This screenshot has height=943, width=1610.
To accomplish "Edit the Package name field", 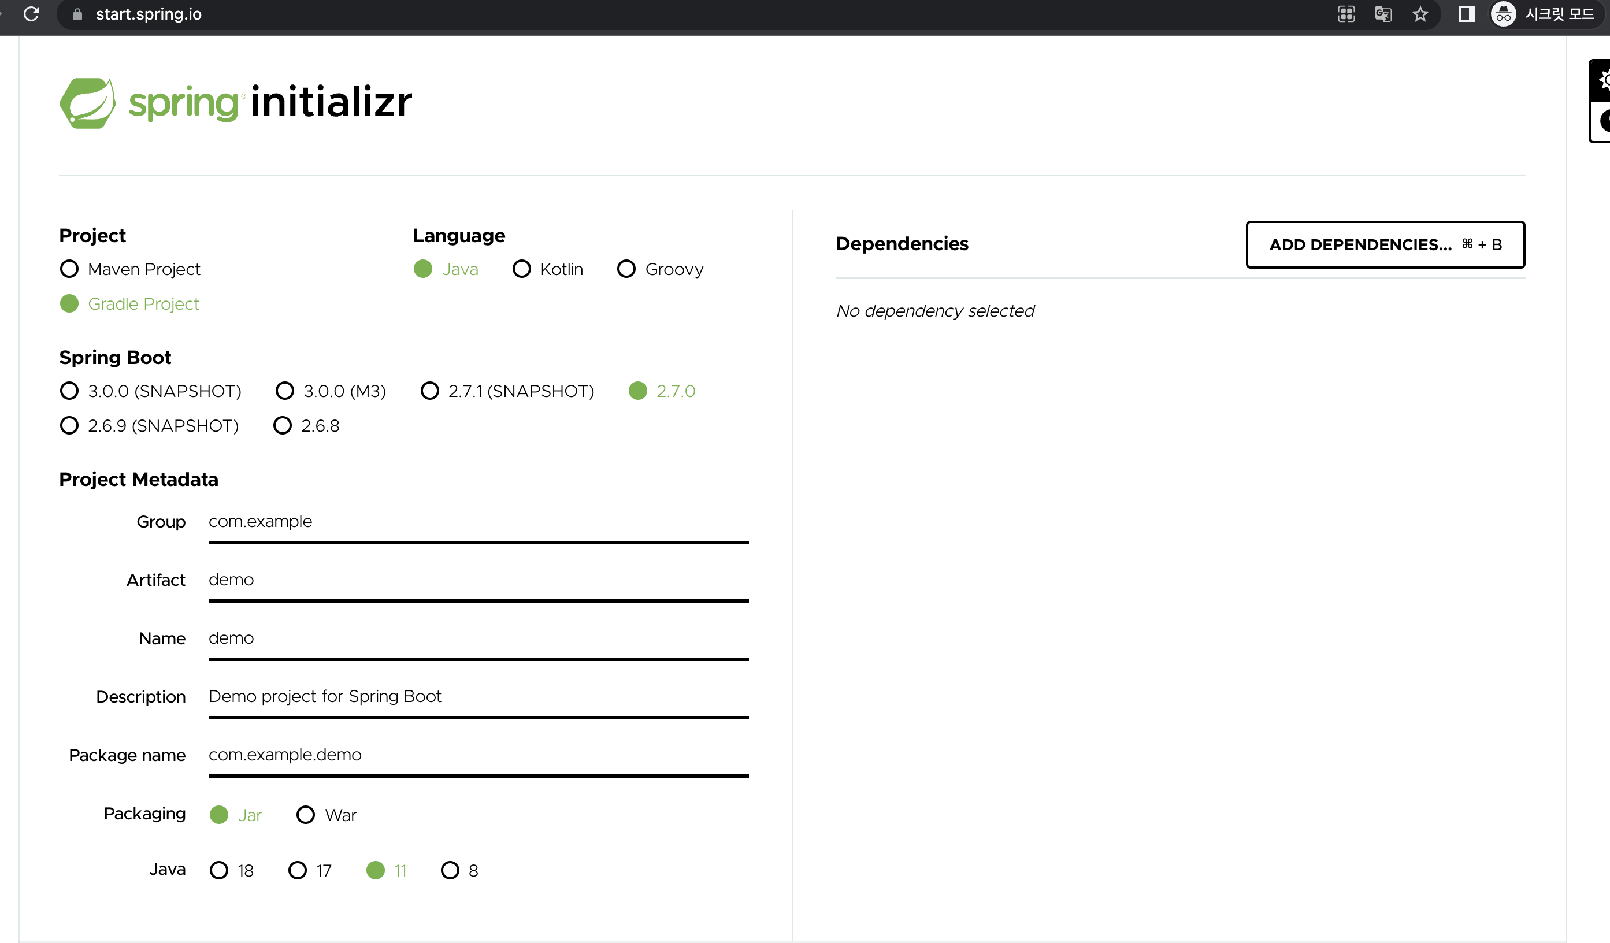I will coord(478,756).
